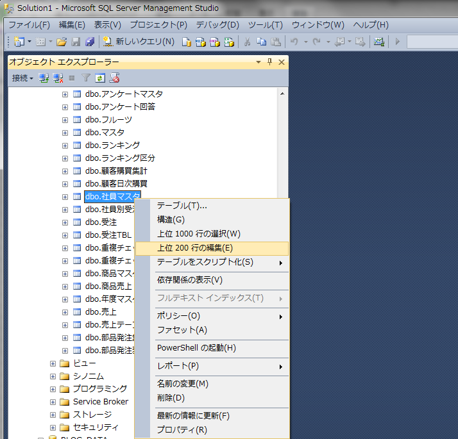The height and width of the screenshot is (439, 458).
Task: Choose 削除(D) context item
Action: (212, 398)
